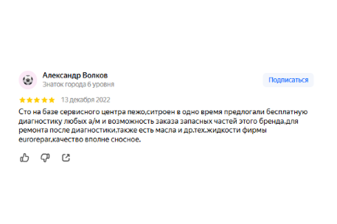The image size is (337, 224).
Task: Click the second rating star
Action: pos(29,100)
